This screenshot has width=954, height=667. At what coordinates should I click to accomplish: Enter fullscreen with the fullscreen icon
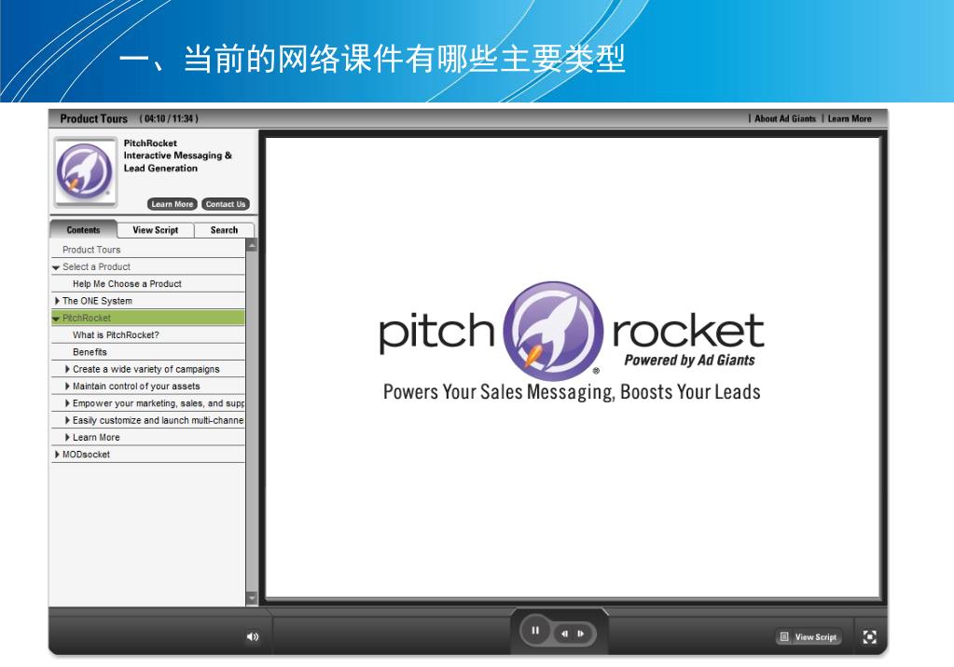tap(869, 636)
